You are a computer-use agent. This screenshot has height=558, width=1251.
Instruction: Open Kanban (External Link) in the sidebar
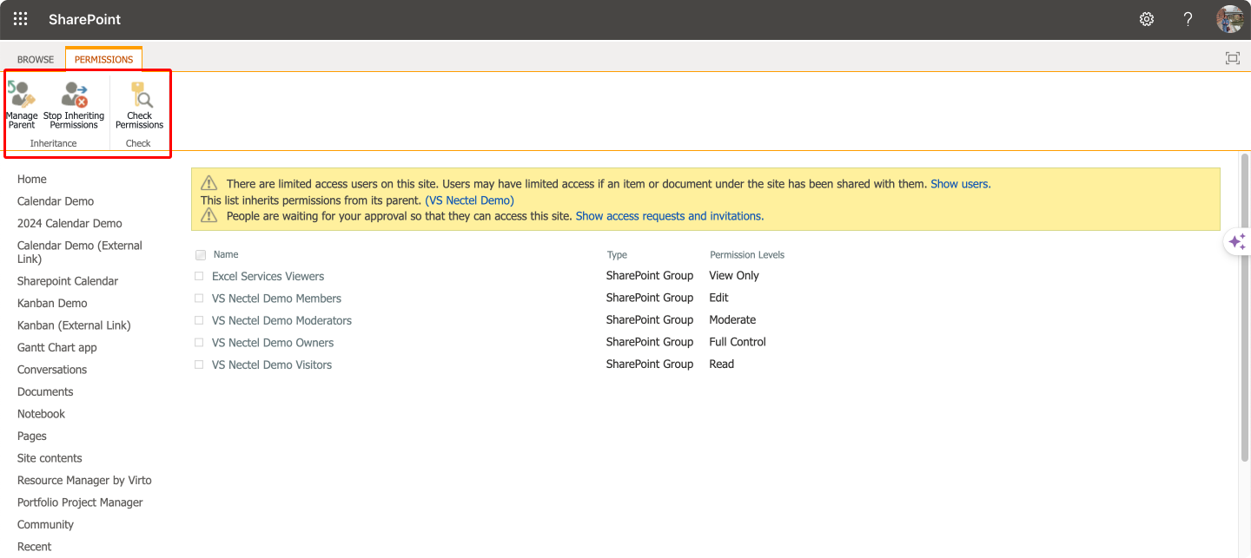(74, 325)
